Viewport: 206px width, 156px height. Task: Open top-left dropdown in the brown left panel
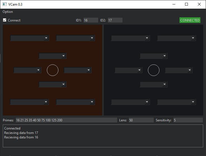click(30, 38)
